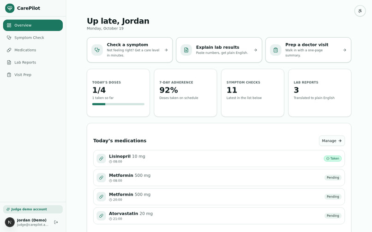Click the pill icon in the Lisinopril row
372x232 pixels.
101,159
